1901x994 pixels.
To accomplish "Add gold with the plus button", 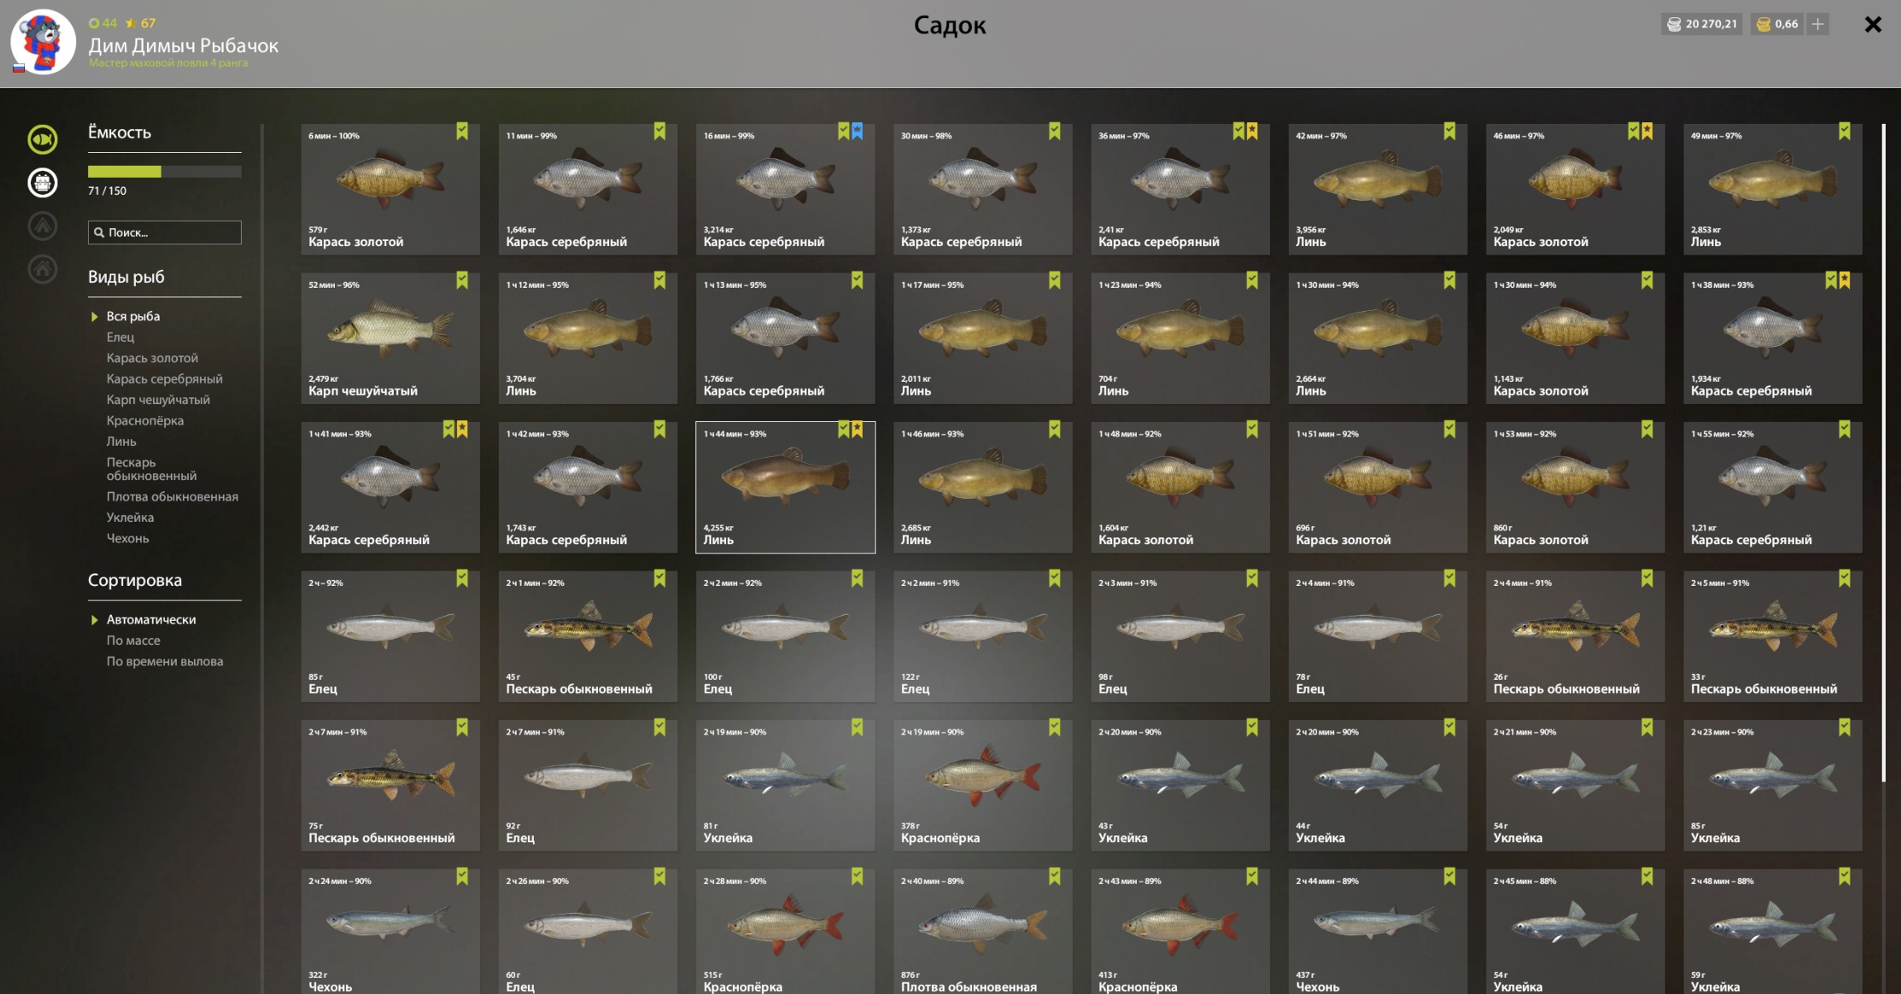I will [1818, 24].
